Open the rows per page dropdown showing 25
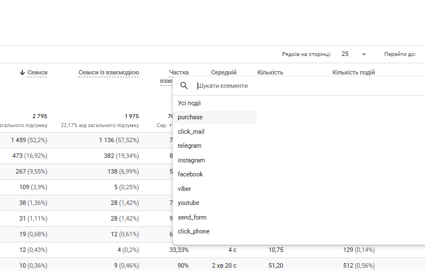This screenshot has height=271, width=425. point(354,54)
